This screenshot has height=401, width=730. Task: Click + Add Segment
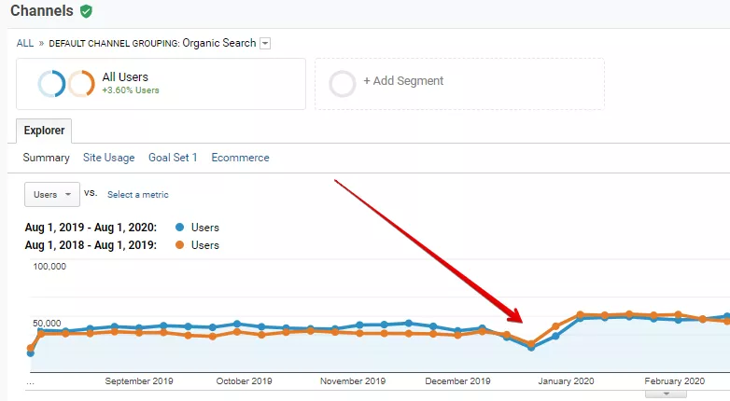pyautogui.click(x=403, y=81)
